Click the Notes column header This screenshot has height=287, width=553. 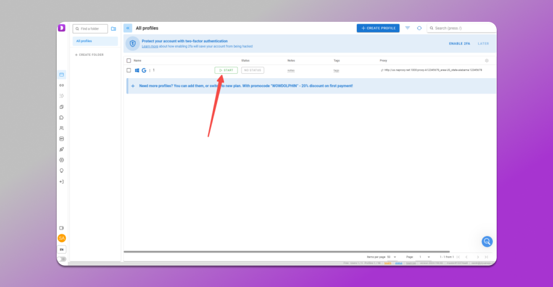(291, 61)
